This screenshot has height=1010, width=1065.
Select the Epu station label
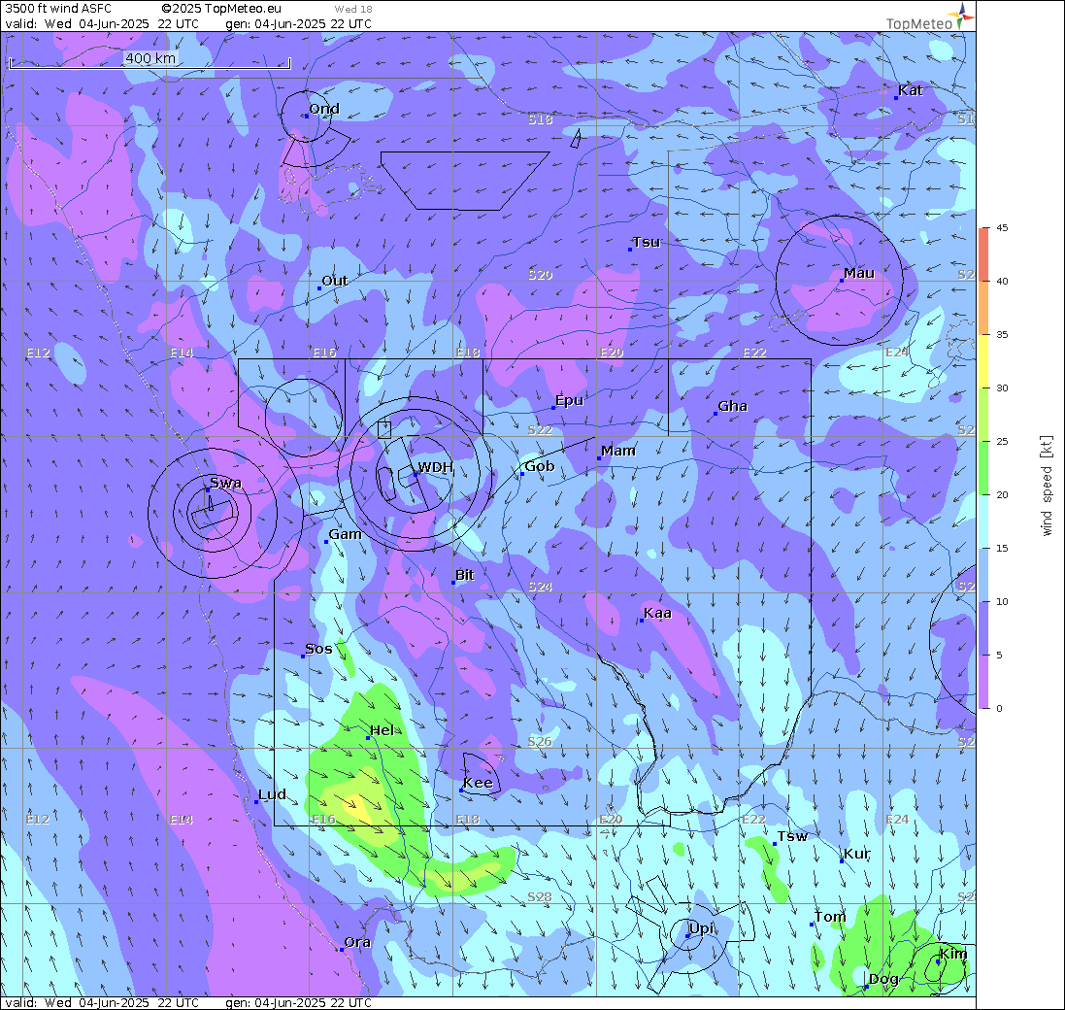click(x=569, y=400)
